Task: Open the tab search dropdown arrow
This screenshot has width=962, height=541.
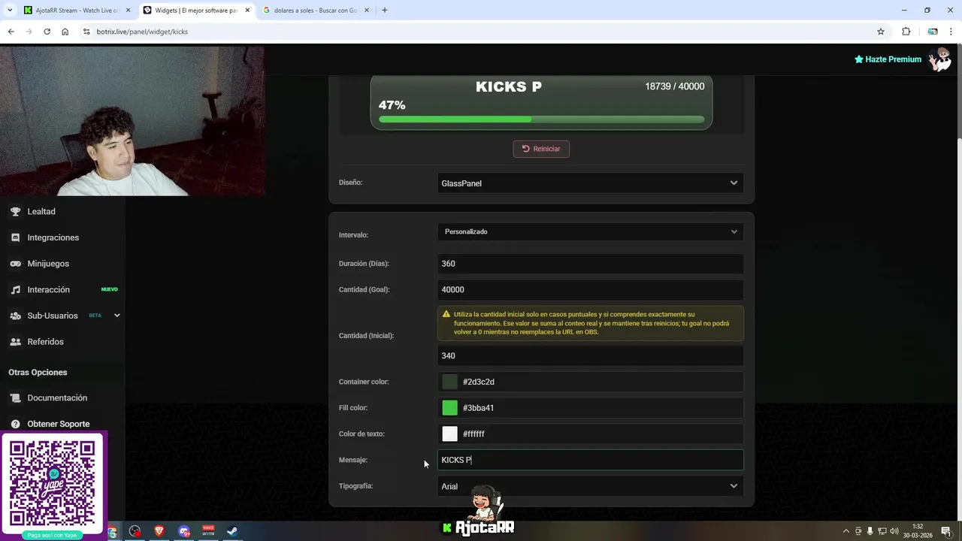Action: click(10, 11)
